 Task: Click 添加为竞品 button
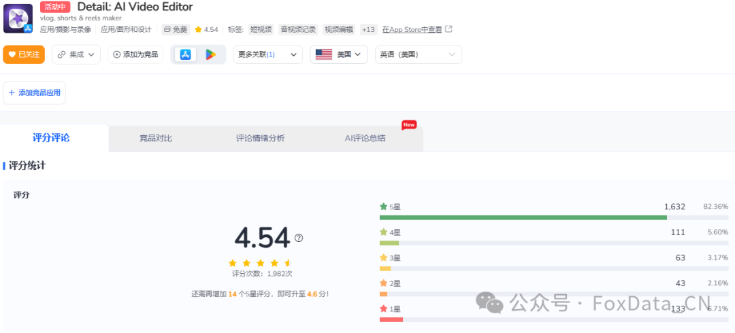click(x=135, y=54)
